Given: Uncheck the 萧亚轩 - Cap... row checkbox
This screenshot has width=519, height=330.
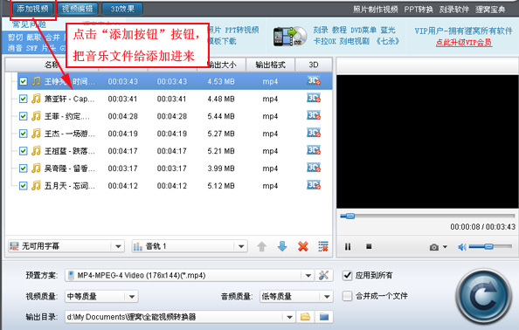Looking at the screenshot, I should tap(24, 99).
